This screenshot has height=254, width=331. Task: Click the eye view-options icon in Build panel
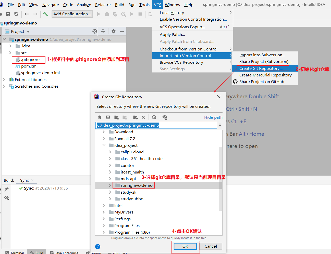[7, 198]
